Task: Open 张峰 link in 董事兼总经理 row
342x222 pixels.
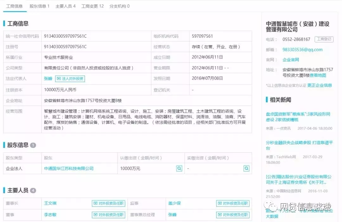Action: click(x=172, y=215)
